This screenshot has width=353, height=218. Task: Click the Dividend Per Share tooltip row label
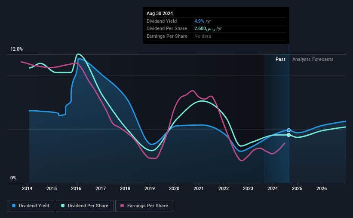pos(167,29)
